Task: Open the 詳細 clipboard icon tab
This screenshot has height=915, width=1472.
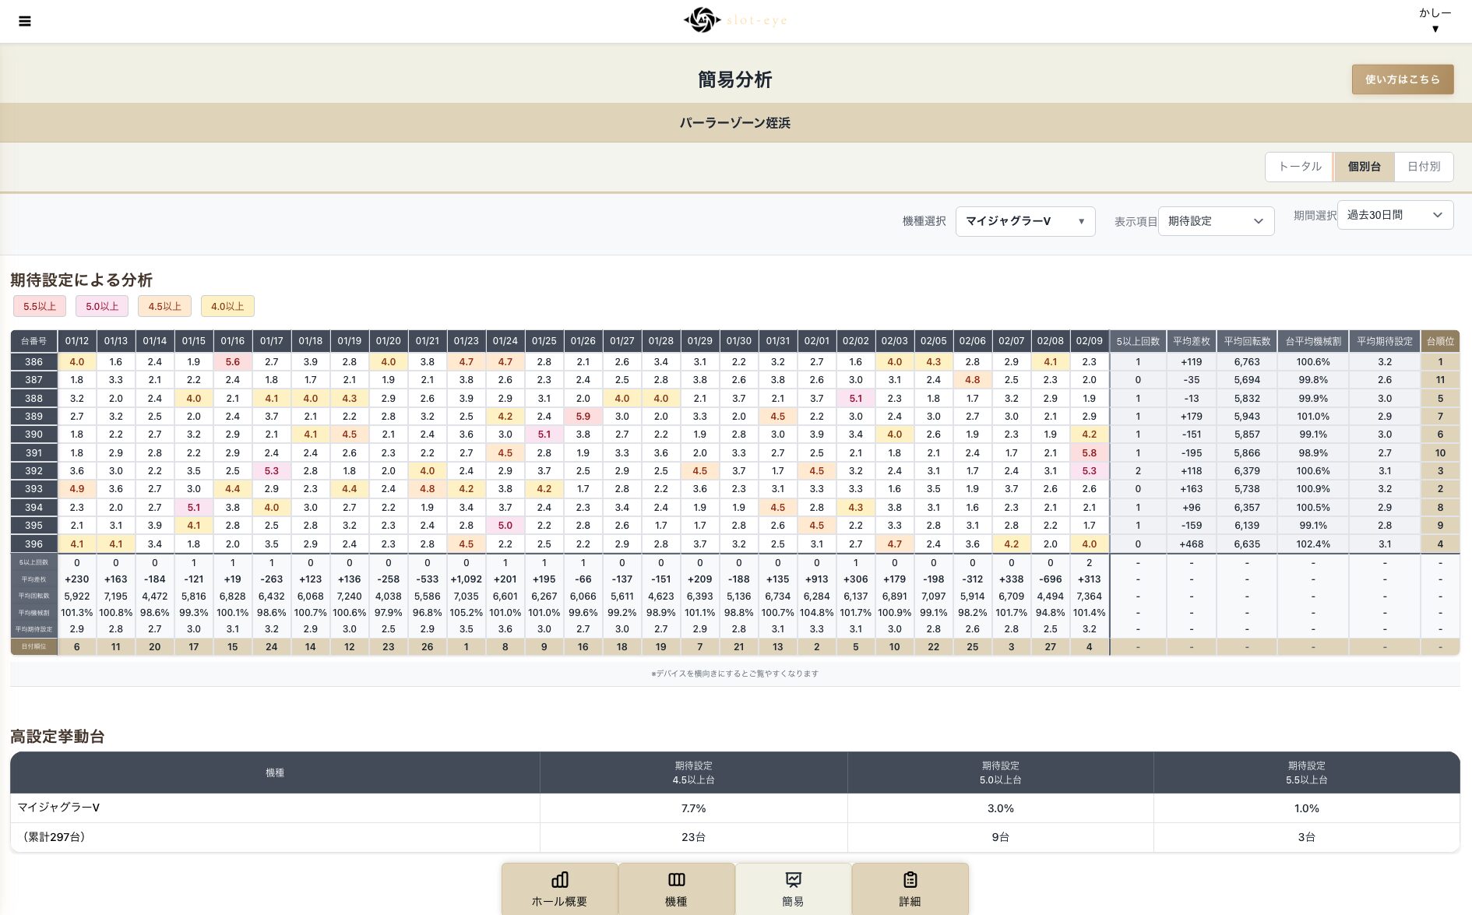Action: (x=910, y=889)
